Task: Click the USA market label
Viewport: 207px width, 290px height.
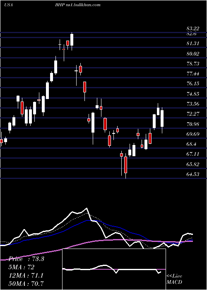Action: [8, 5]
